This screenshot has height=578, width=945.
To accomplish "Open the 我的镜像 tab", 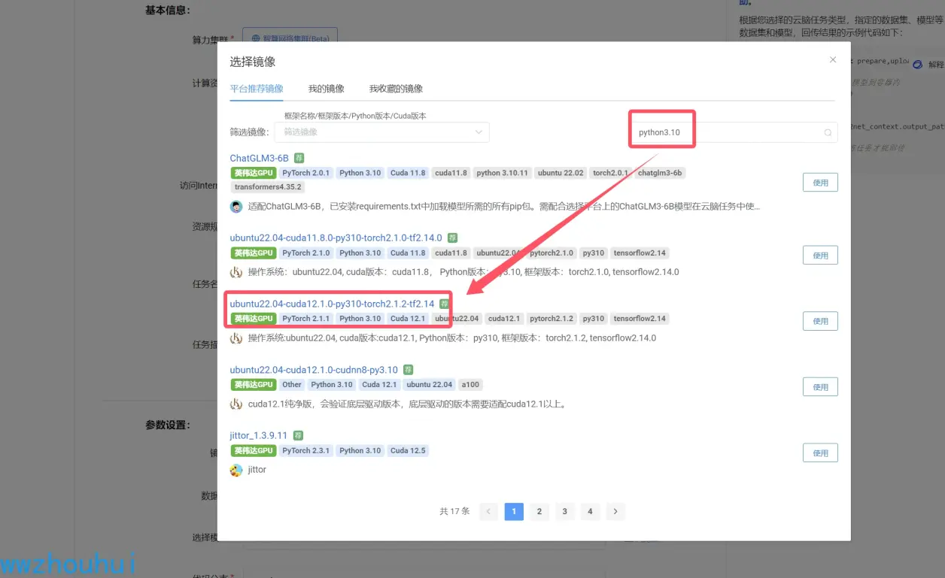I will tap(326, 89).
